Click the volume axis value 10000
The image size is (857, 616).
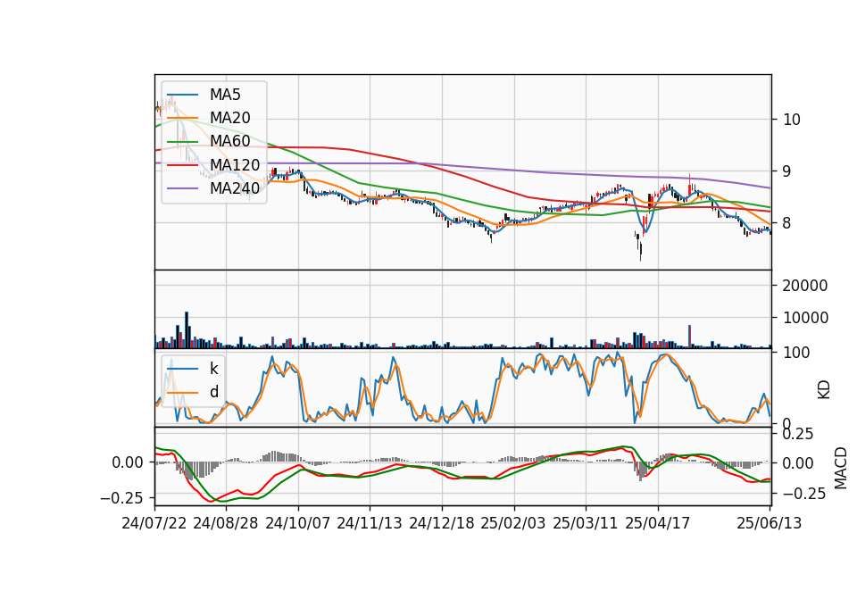805,318
